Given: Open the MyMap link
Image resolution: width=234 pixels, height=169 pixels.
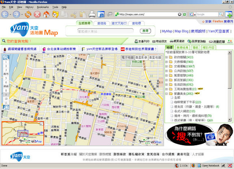Looking at the screenshot, I should pyautogui.click(x=167, y=32).
